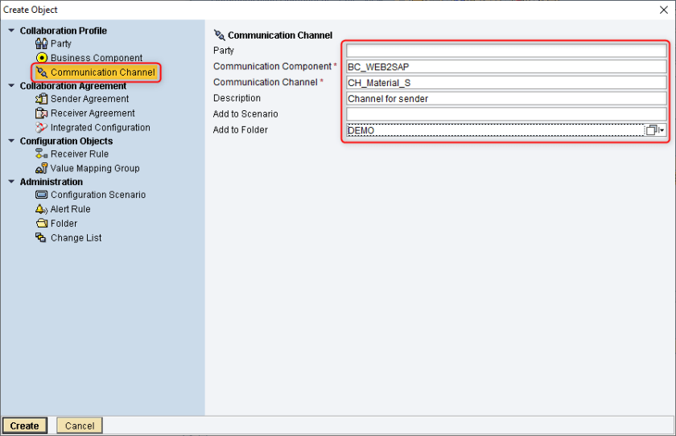Select the Business Component icon
The height and width of the screenshot is (436, 676).
(42, 58)
